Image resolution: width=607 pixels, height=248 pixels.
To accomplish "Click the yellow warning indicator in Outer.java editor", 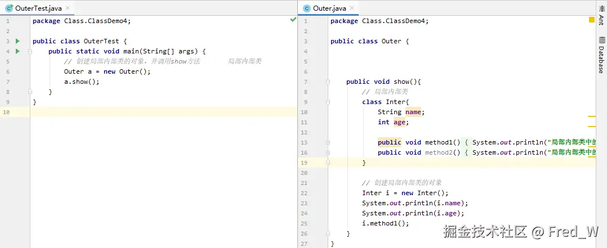I will coord(591,20).
